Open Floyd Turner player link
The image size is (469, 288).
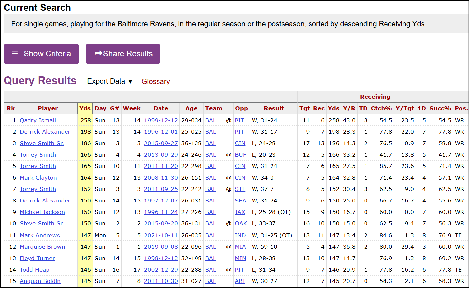point(37,258)
